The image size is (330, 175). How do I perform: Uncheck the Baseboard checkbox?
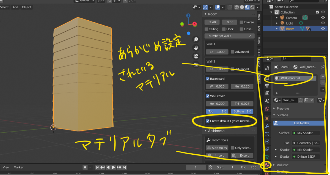tap(208, 79)
